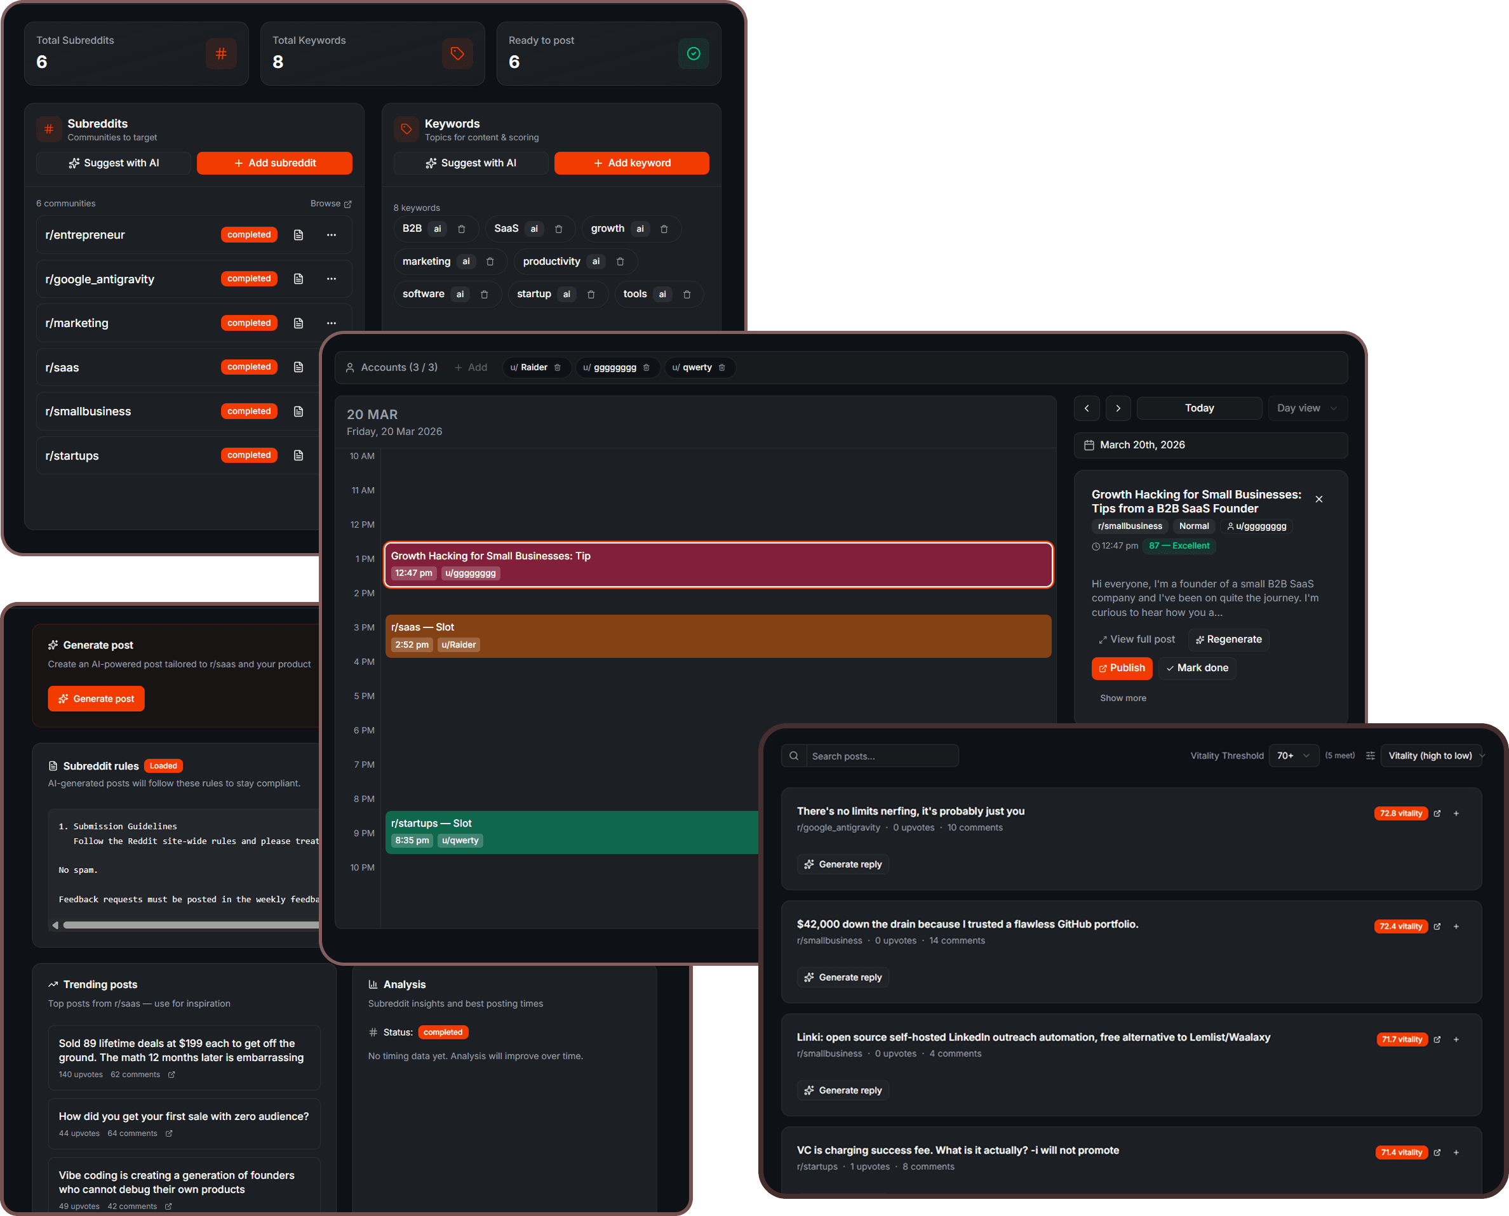Click the calendar icon beside March 20th, 2026
Image resolution: width=1509 pixels, height=1216 pixels.
1090,444
